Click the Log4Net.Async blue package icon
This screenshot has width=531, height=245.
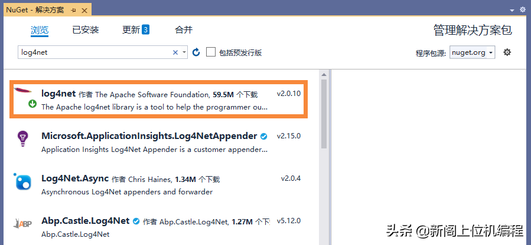[x=22, y=181]
